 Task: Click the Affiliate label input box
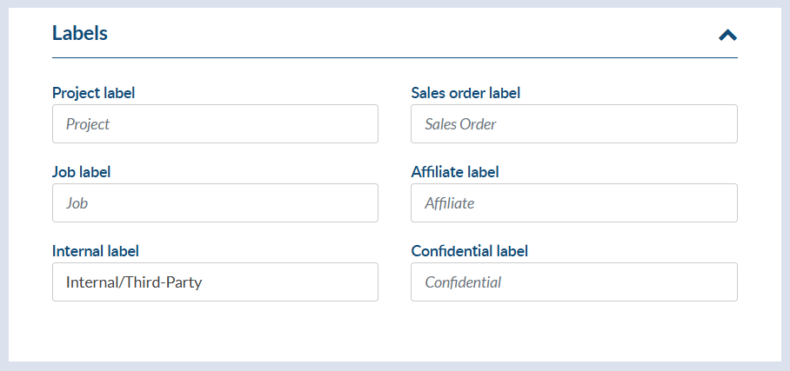tap(573, 203)
